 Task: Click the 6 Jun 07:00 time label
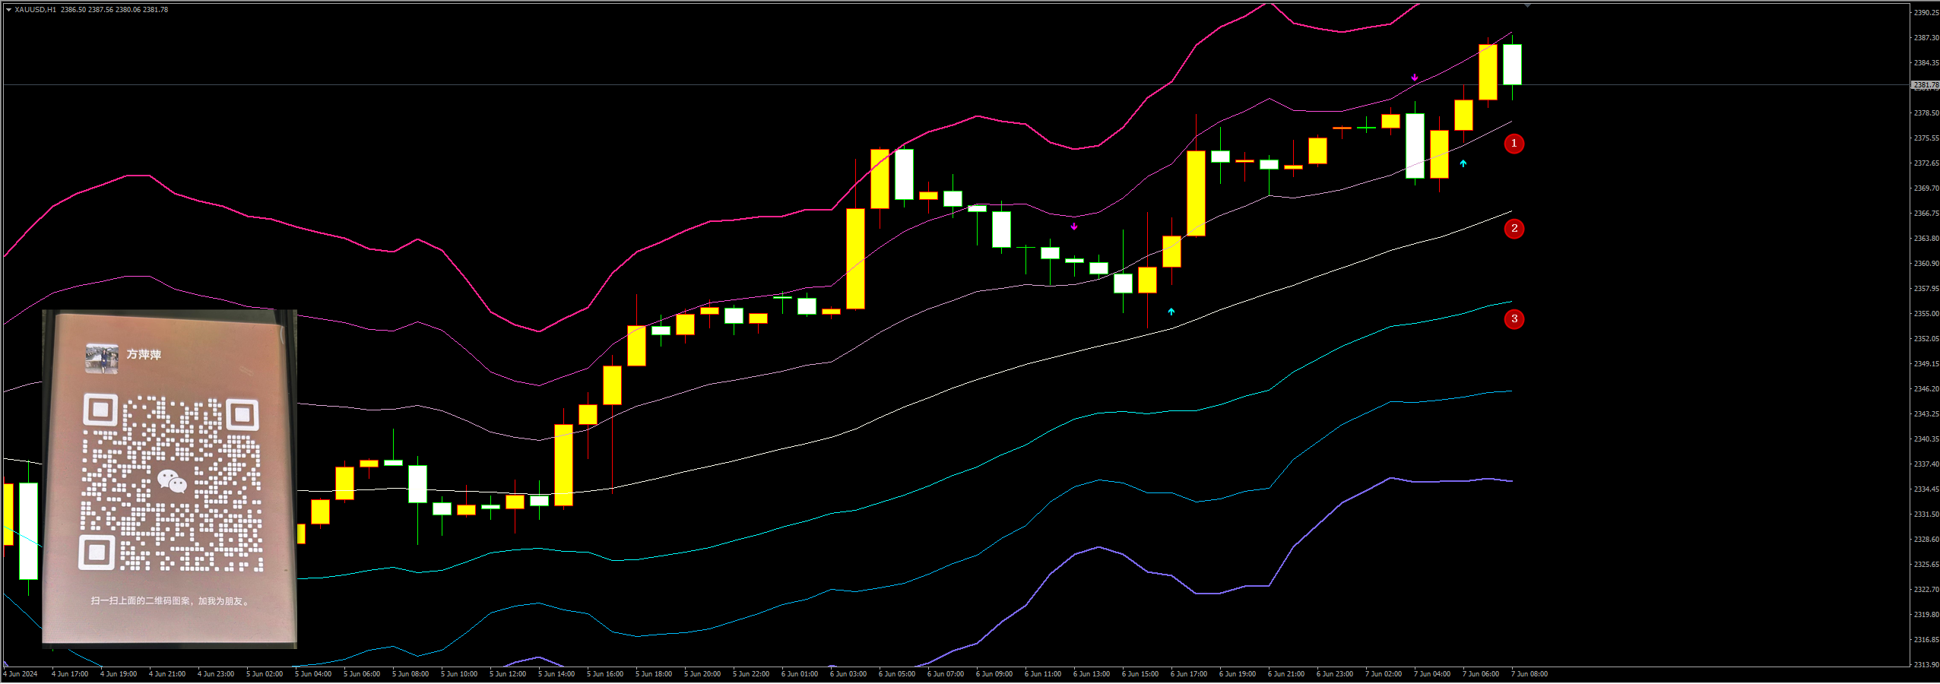tap(946, 674)
